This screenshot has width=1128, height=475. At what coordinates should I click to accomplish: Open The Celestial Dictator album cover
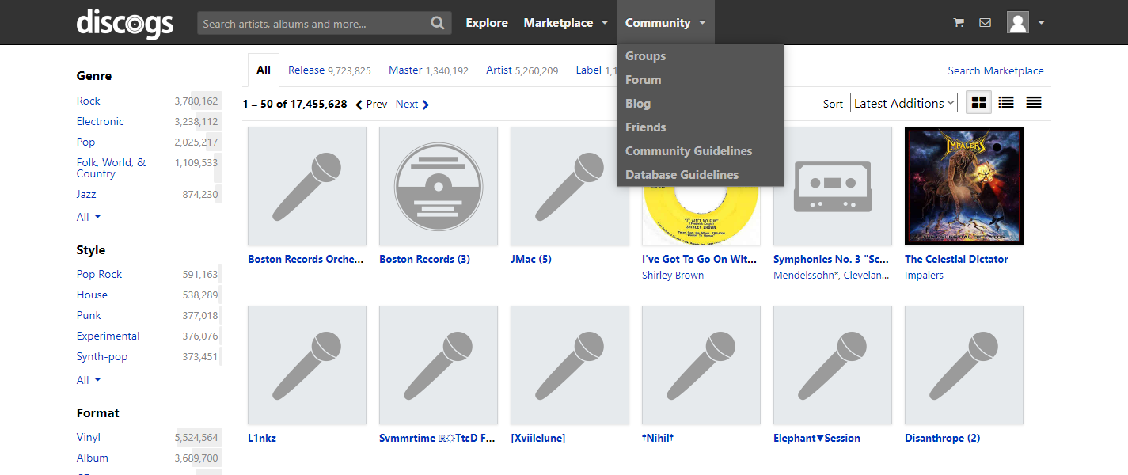pos(963,186)
